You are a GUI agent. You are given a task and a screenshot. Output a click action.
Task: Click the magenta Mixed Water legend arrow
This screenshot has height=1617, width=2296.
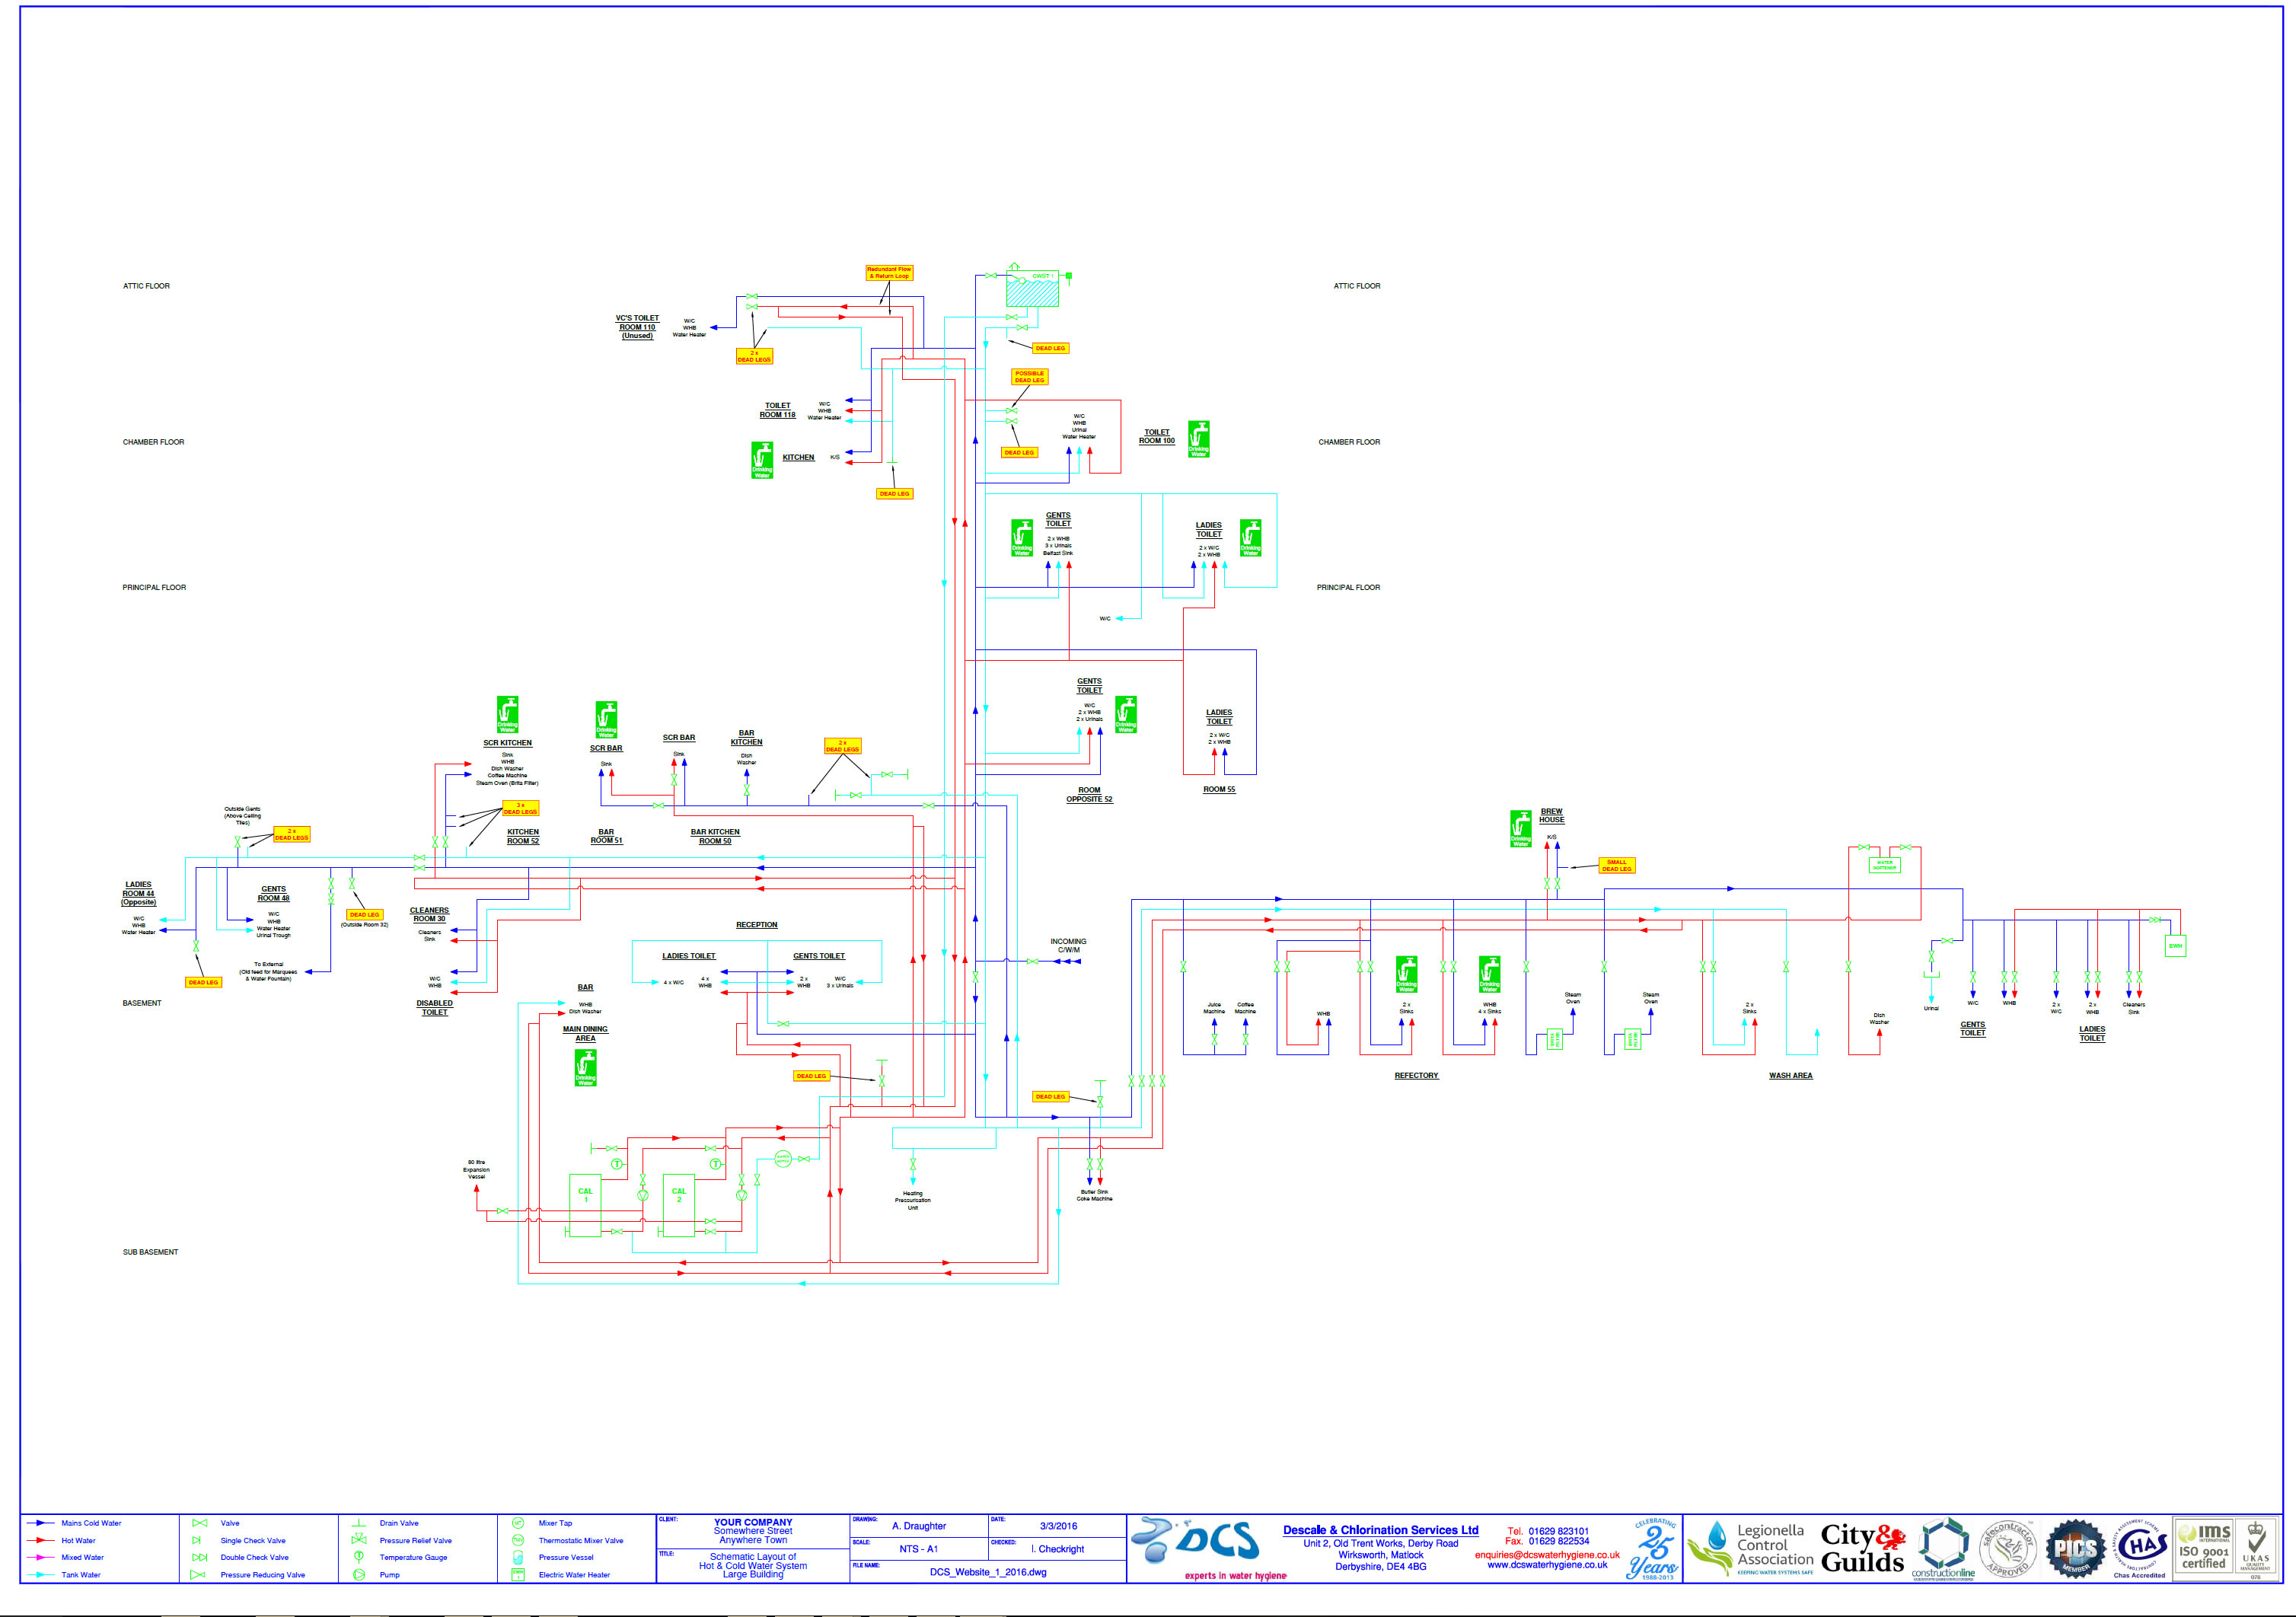click(40, 1557)
